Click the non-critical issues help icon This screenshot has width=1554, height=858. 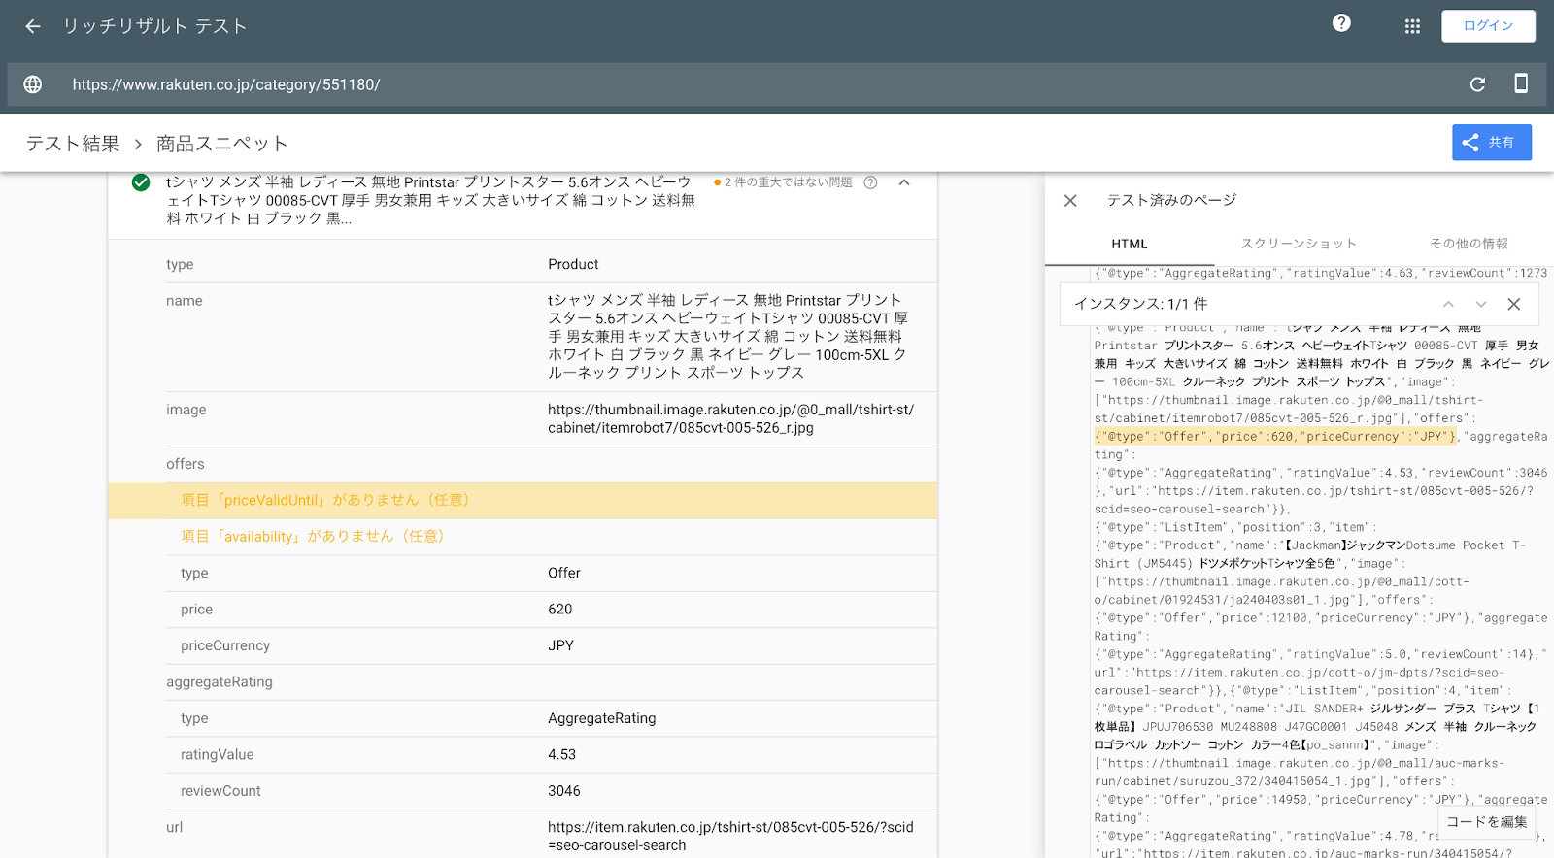click(x=870, y=182)
